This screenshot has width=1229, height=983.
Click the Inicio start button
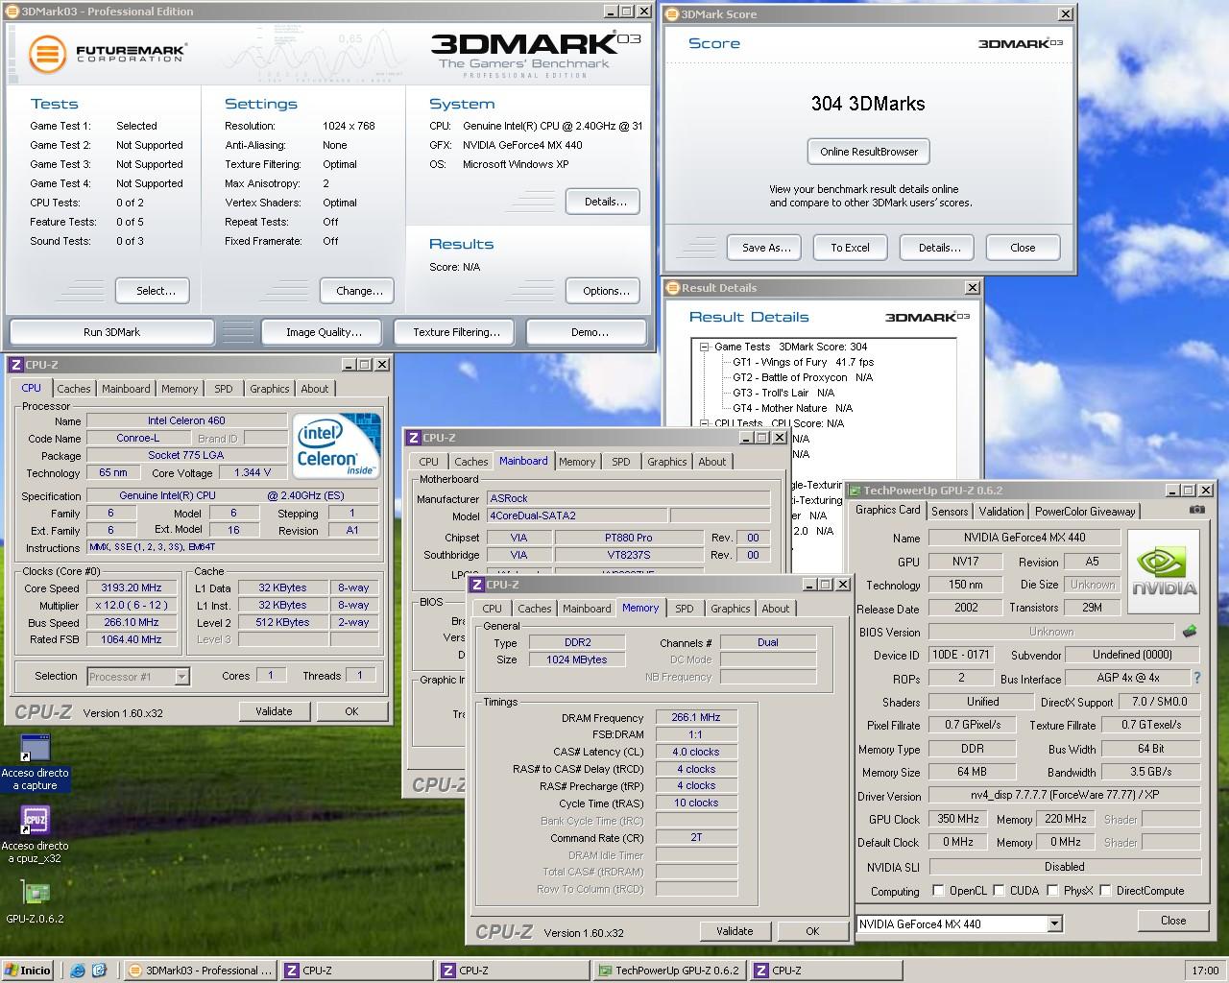[x=28, y=971]
